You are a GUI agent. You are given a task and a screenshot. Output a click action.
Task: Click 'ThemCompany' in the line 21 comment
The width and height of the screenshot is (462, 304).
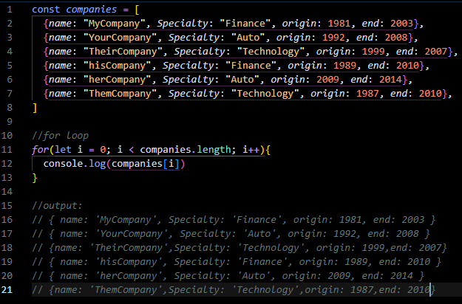tap(126, 290)
